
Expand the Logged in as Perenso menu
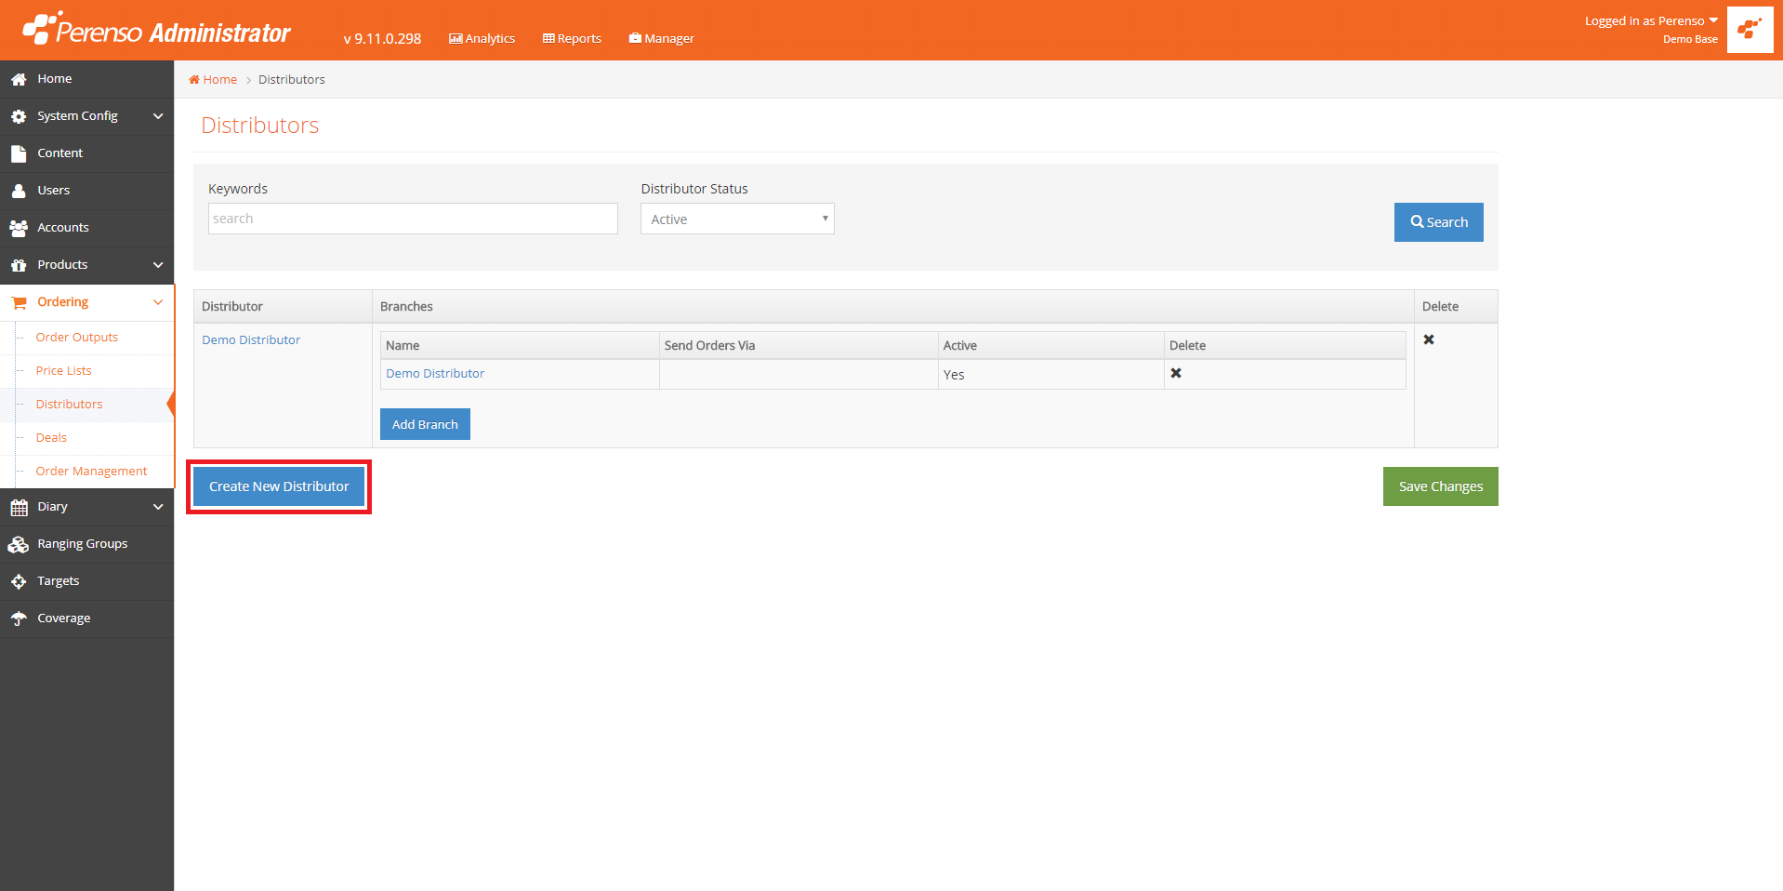pos(1651,20)
